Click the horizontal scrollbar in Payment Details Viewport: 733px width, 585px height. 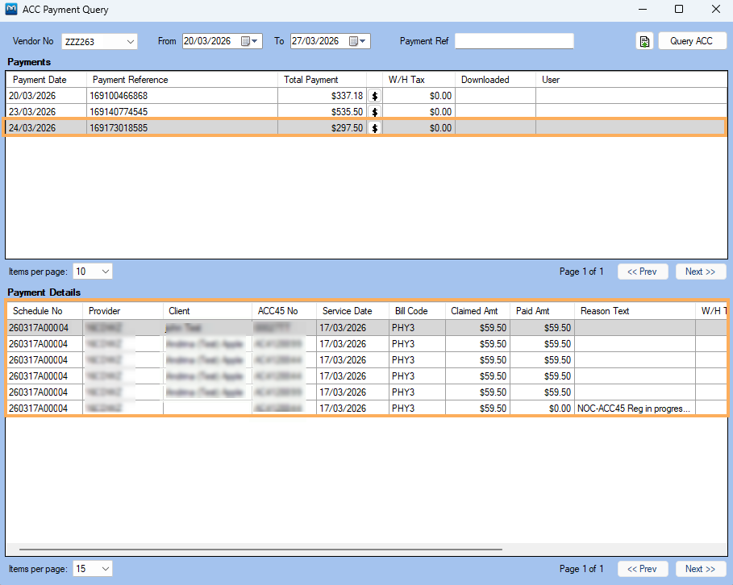260,550
